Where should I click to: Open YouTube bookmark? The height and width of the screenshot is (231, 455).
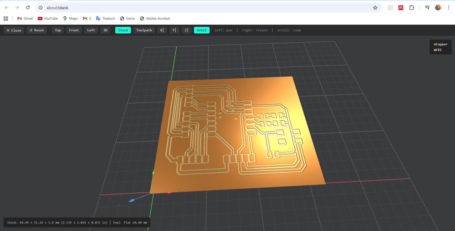point(48,19)
